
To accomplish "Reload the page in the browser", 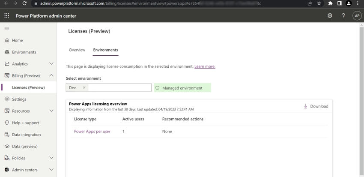I will [25, 3].
